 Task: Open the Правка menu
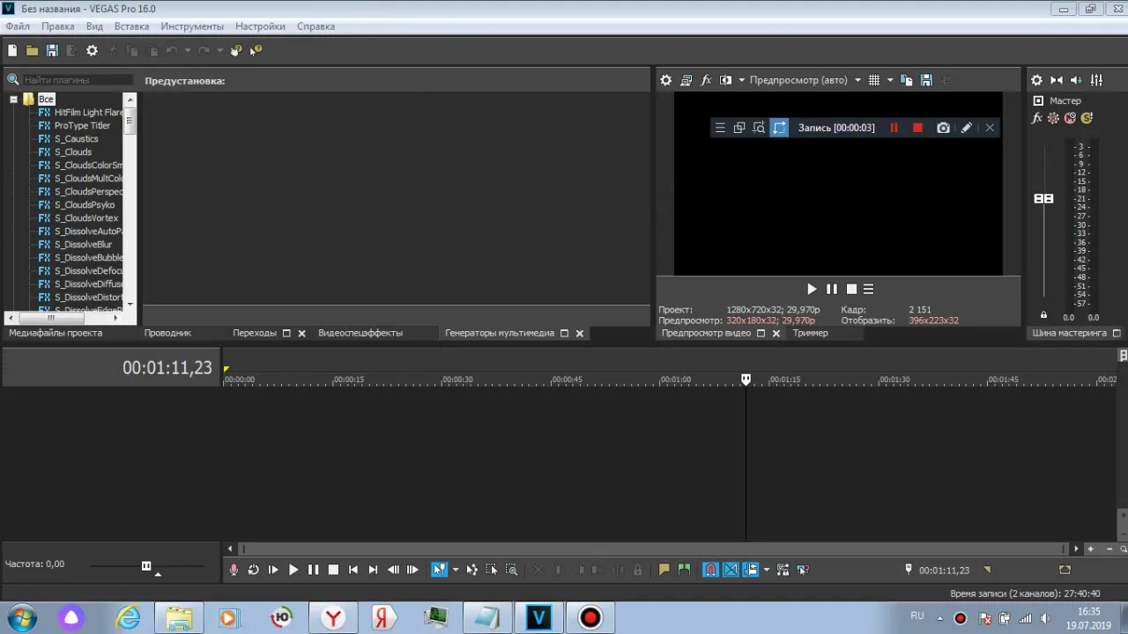tap(58, 26)
